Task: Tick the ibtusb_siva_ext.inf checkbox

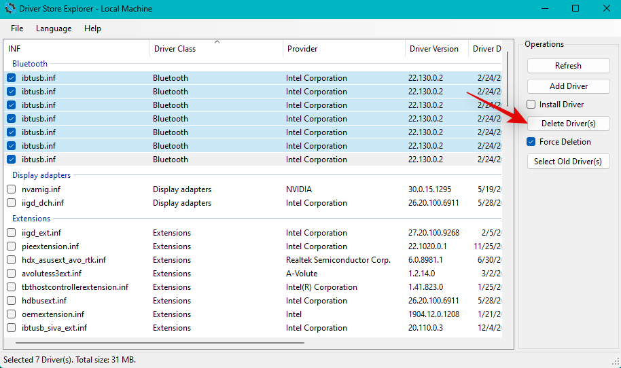Action: coord(11,328)
